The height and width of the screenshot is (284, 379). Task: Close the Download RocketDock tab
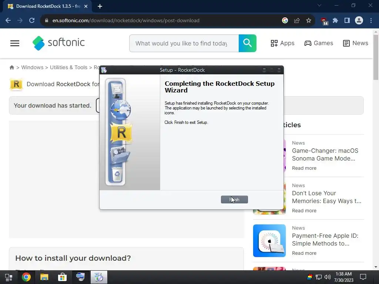pyautogui.click(x=86, y=6)
